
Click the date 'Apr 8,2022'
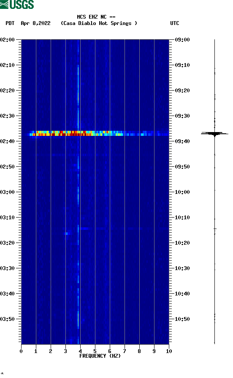tap(35, 23)
